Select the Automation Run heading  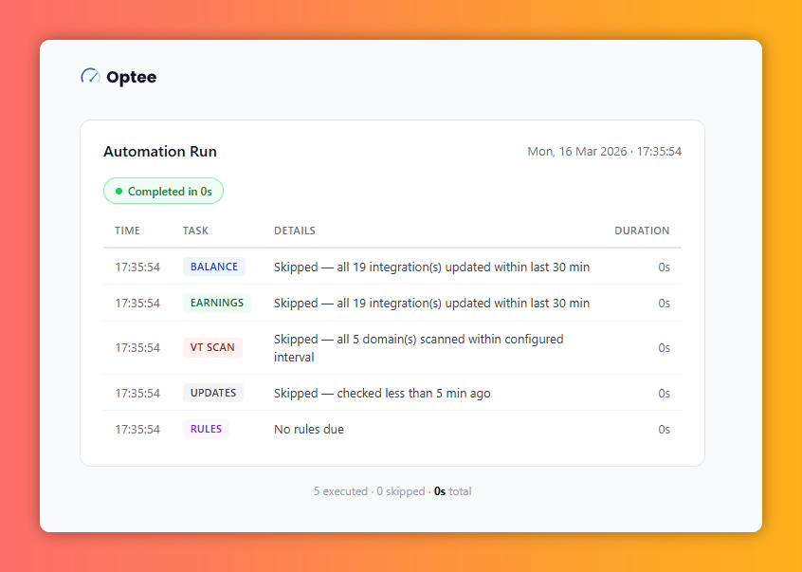pos(160,152)
